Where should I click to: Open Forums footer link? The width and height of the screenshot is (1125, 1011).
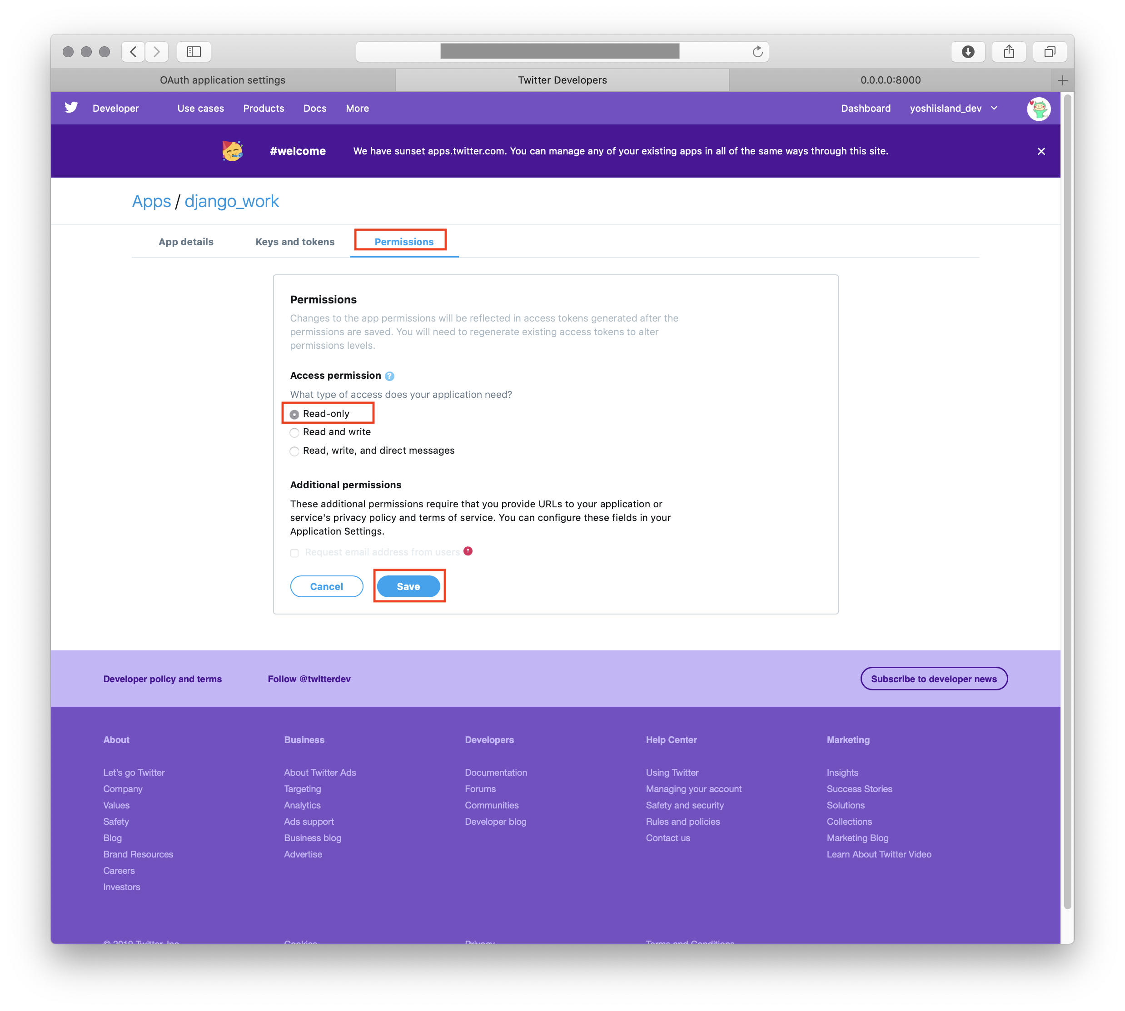480,789
